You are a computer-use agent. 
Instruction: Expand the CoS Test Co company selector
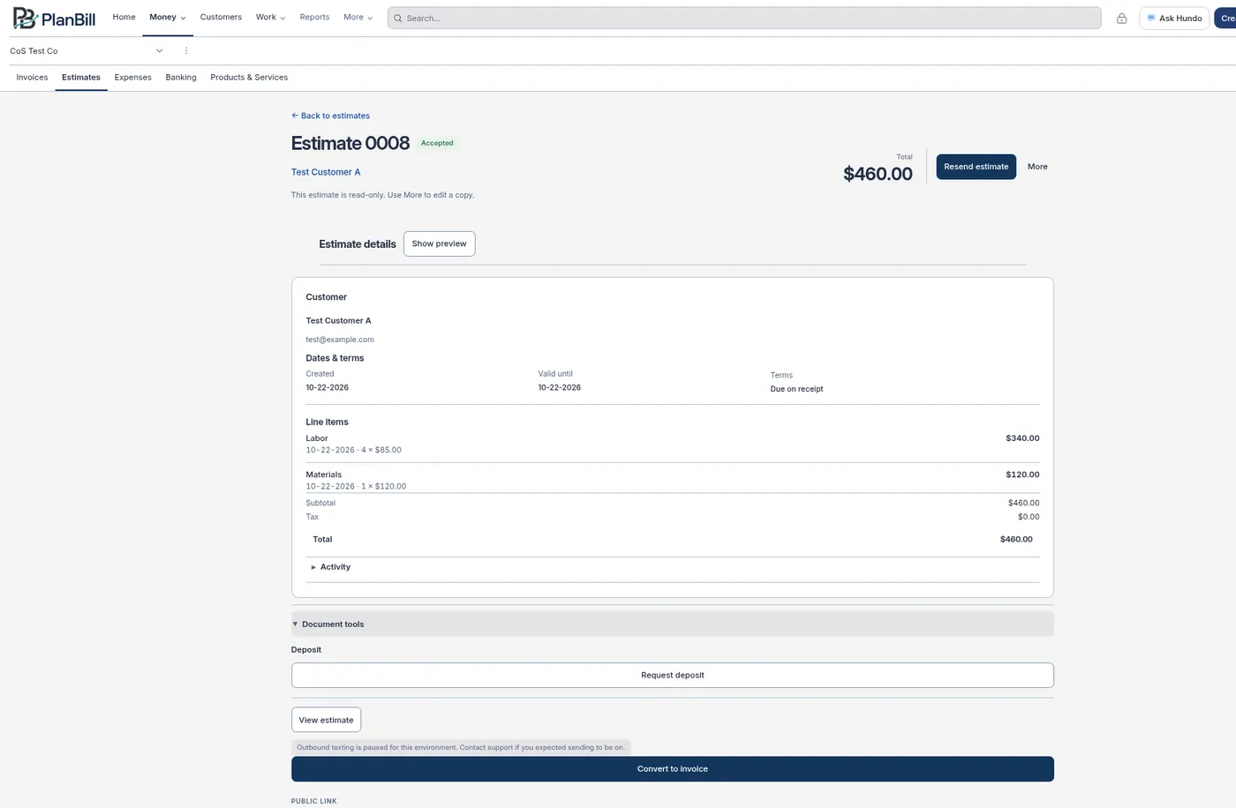click(87, 51)
